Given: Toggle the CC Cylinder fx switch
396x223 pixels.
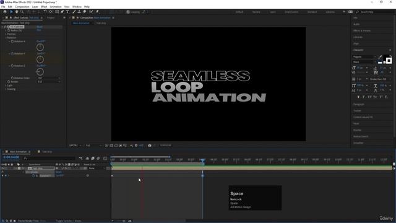Looking at the screenshot, I should click(5, 27).
